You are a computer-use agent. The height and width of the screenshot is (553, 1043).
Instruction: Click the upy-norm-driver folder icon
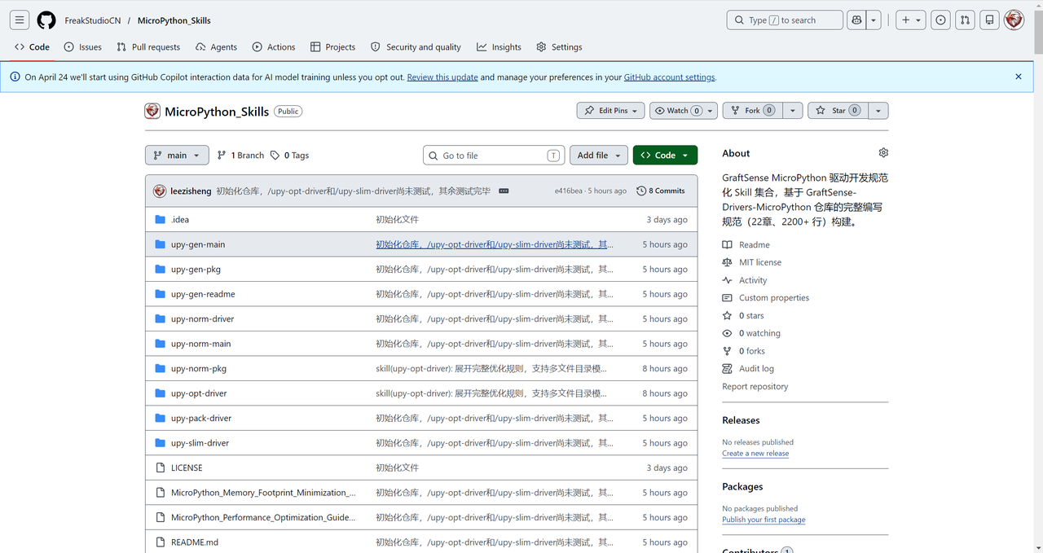coord(161,319)
